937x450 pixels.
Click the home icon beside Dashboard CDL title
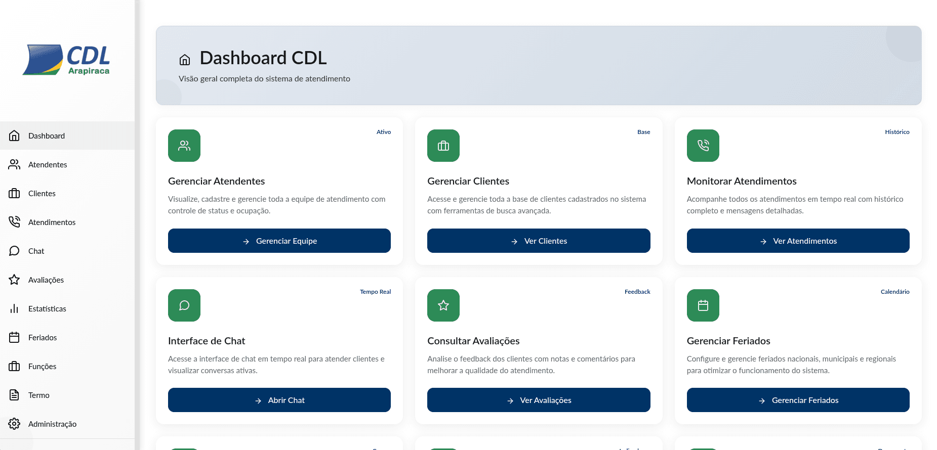coord(185,60)
